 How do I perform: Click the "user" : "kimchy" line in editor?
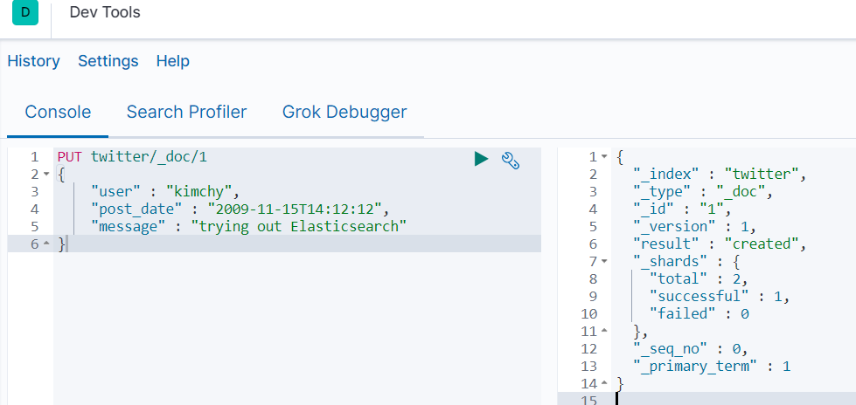(165, 192)
